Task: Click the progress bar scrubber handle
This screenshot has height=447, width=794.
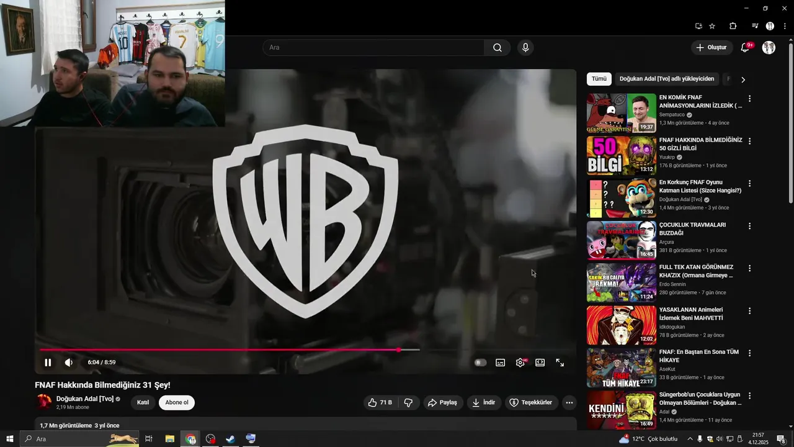Action: pyautogui.click(x=399, y=350)
